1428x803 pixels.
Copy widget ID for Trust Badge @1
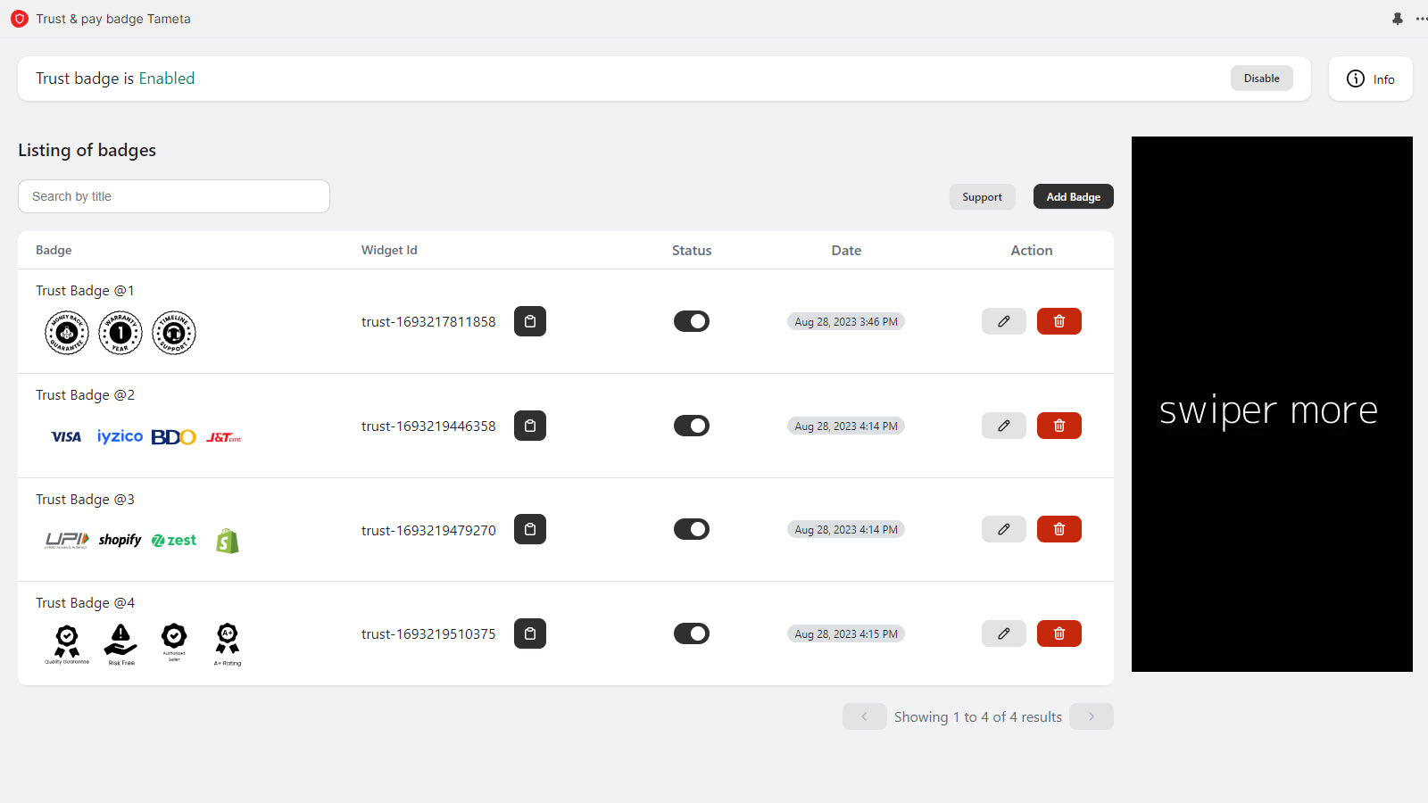[x=529, y=321]
